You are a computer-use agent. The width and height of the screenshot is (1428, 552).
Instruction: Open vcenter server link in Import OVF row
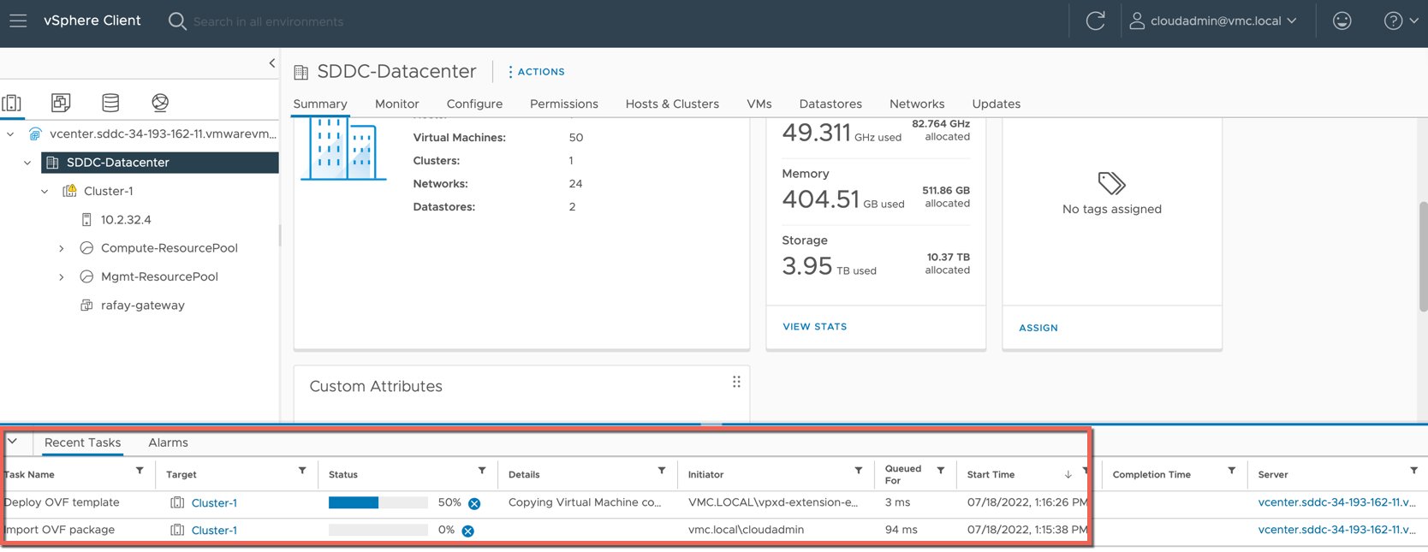(x=1336, y=530)
